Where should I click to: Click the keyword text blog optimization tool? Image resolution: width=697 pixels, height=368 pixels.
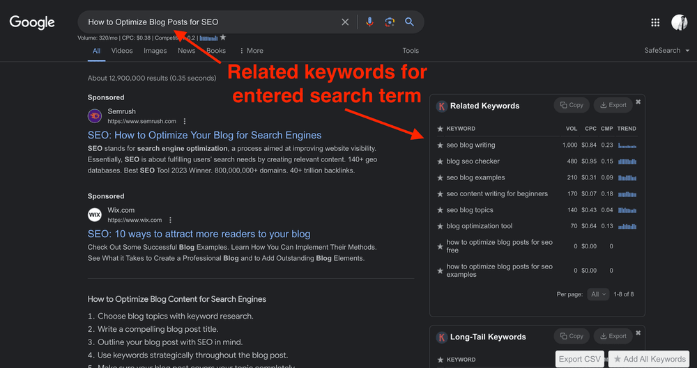coord(480,226)
